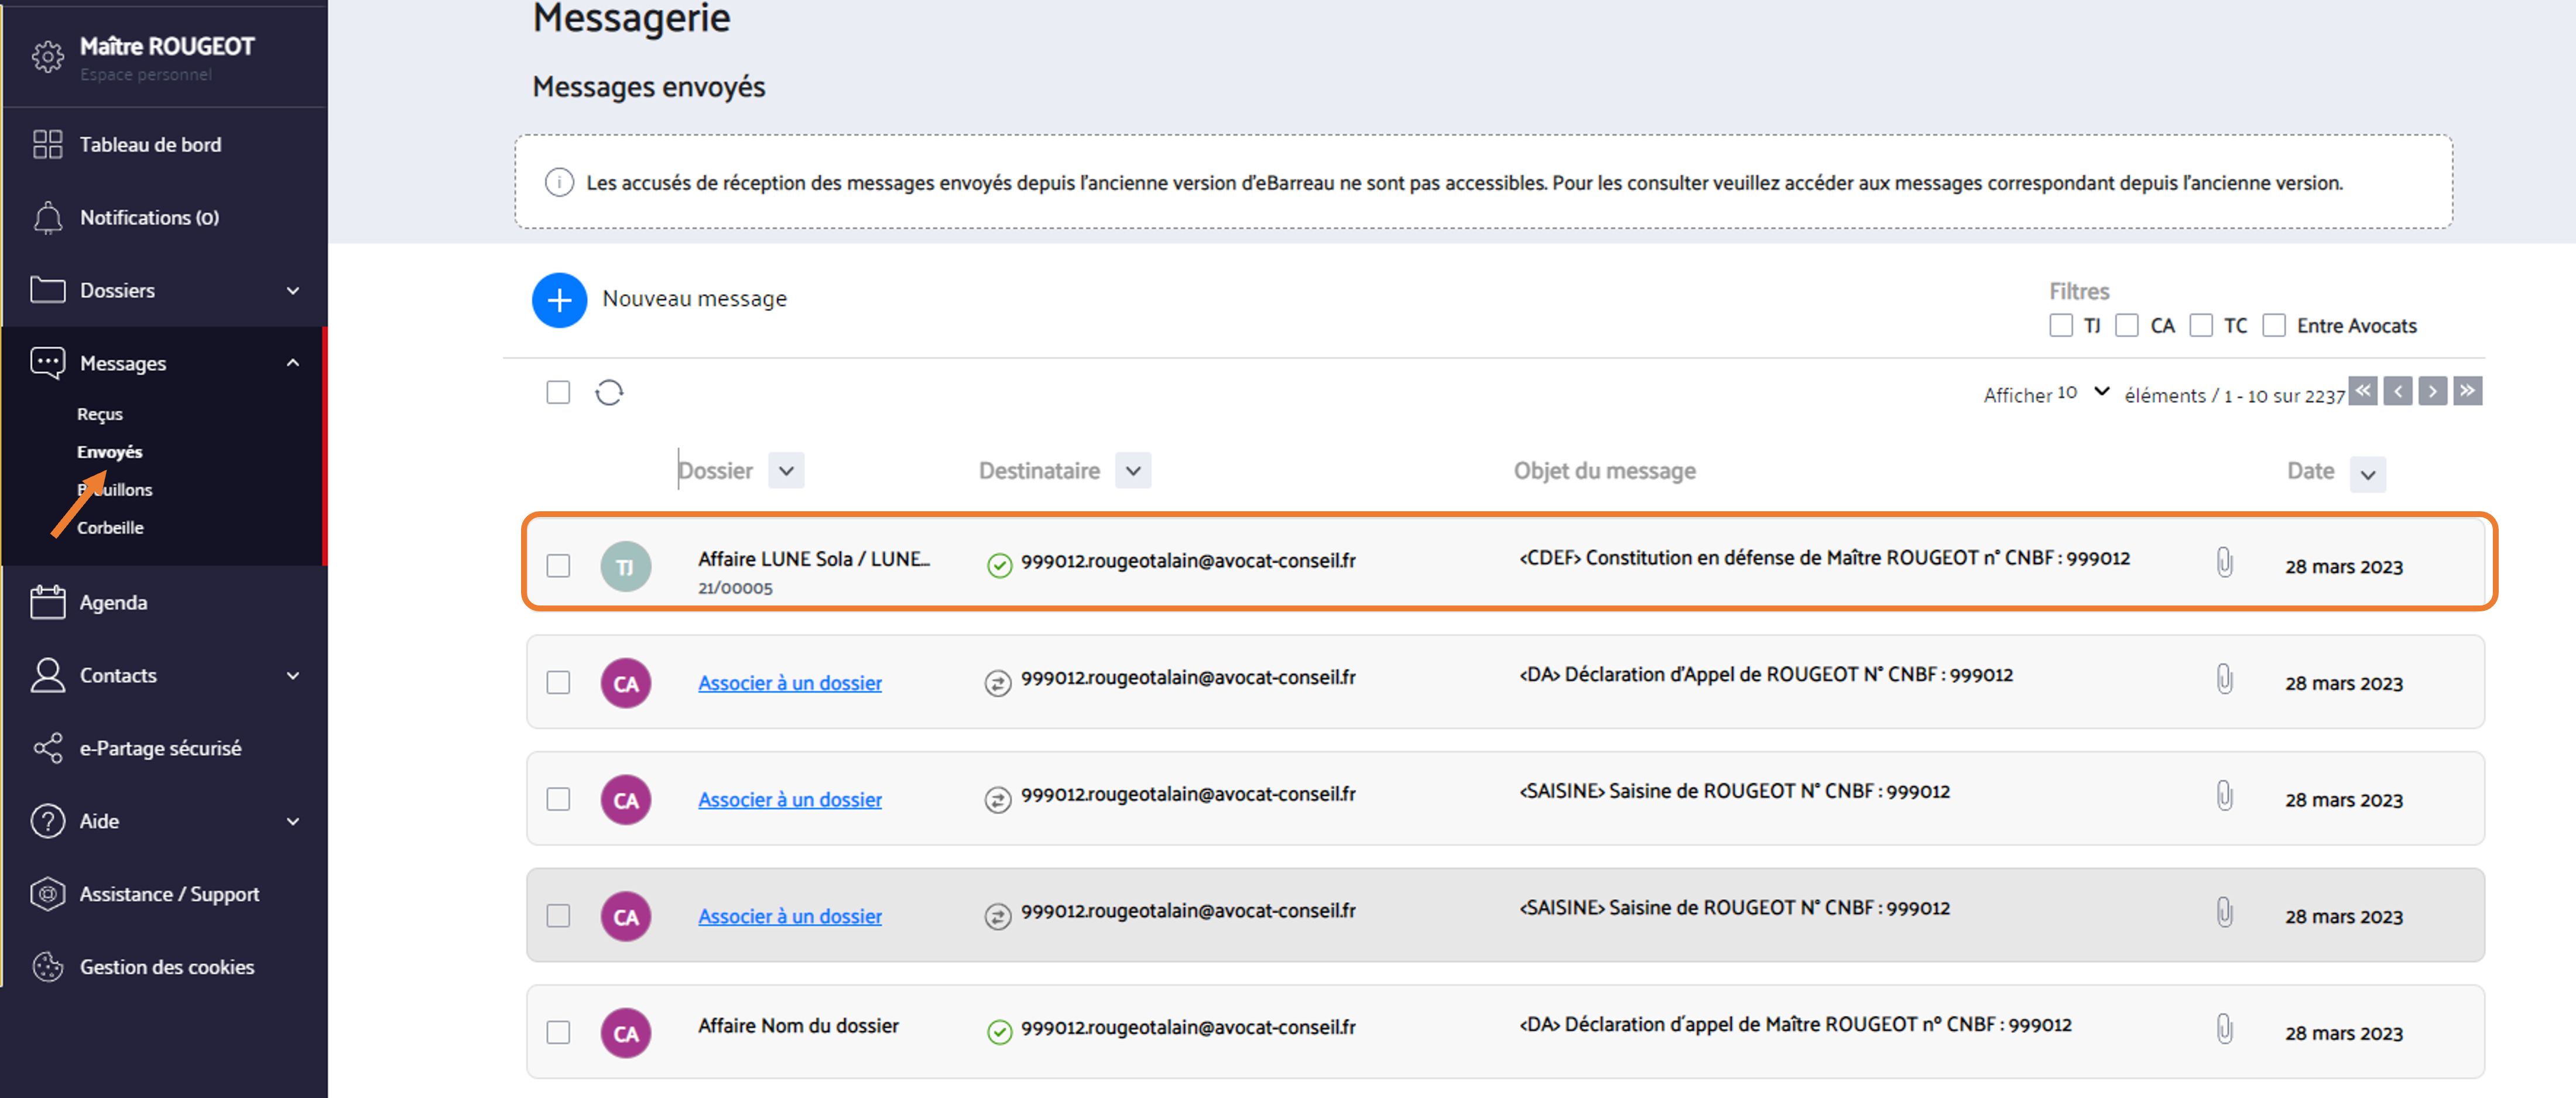Click the blue plus Nouveau message button

coord(559,300)
